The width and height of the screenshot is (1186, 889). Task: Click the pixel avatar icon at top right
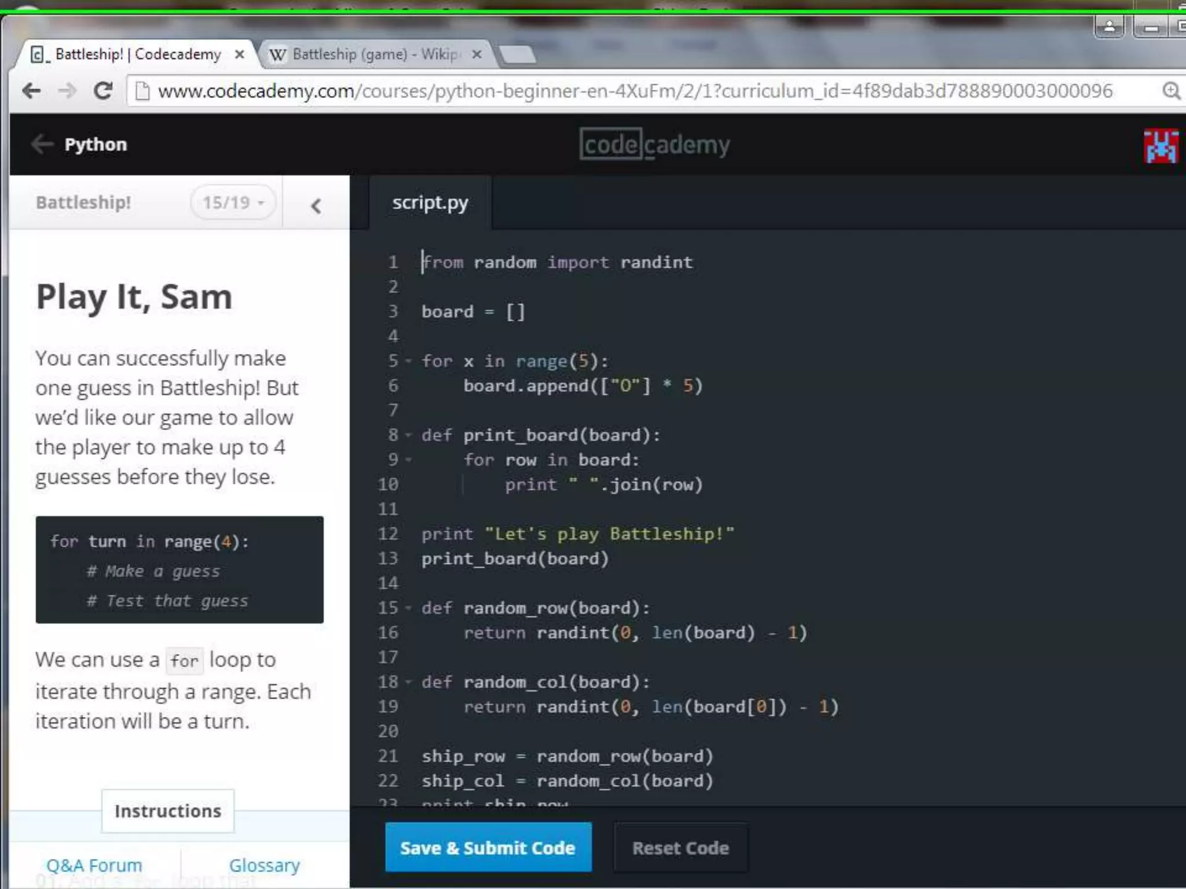[x=1161, y=146]
